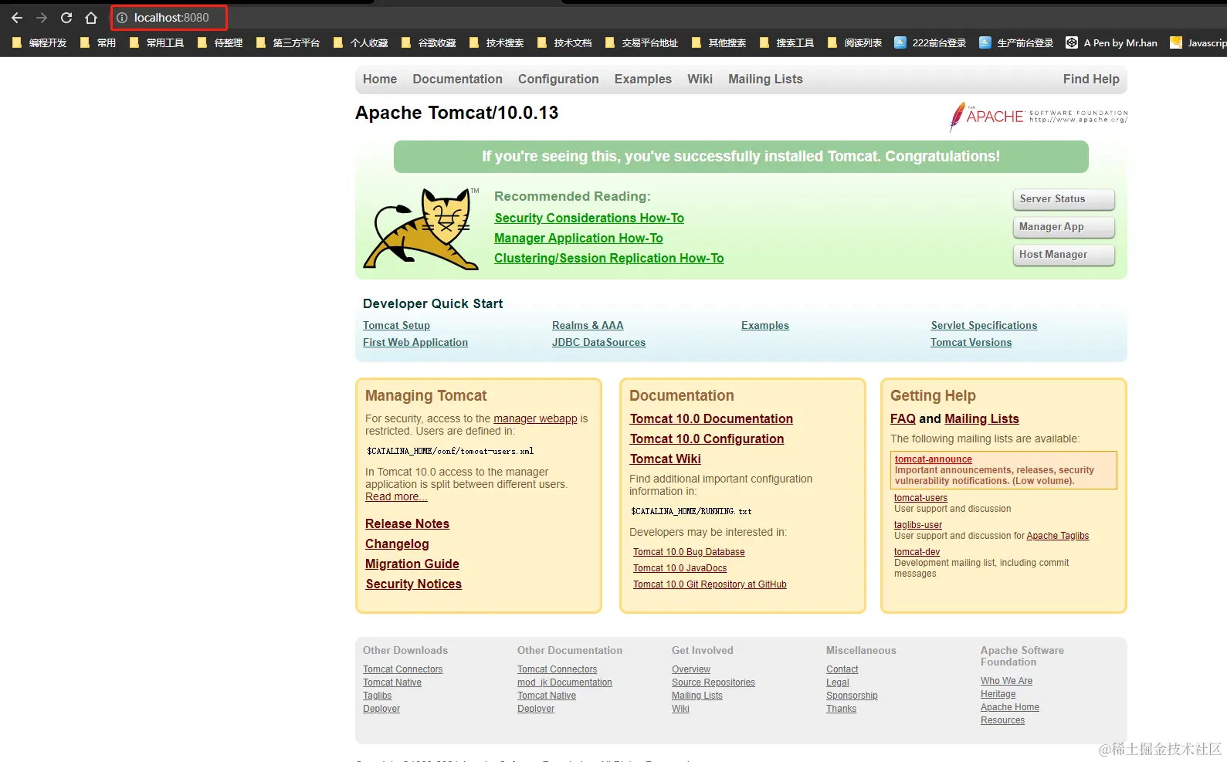
Task: Open Tomcat 10.0 Git Repository at GitHub
Action: [710, 584]
